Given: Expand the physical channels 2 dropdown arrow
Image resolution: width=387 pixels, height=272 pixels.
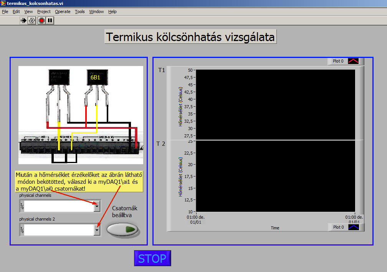Looking at the screenshot, I should pos(97,230).
